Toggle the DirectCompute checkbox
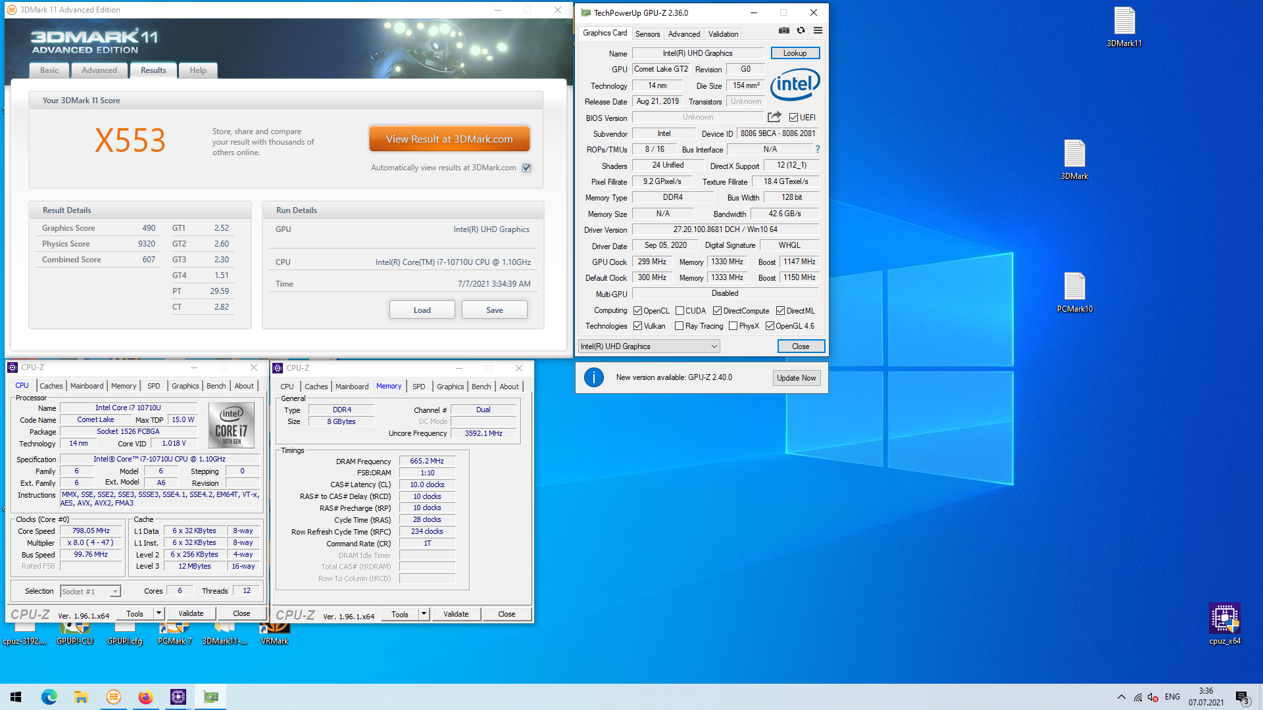 point(717,311)
